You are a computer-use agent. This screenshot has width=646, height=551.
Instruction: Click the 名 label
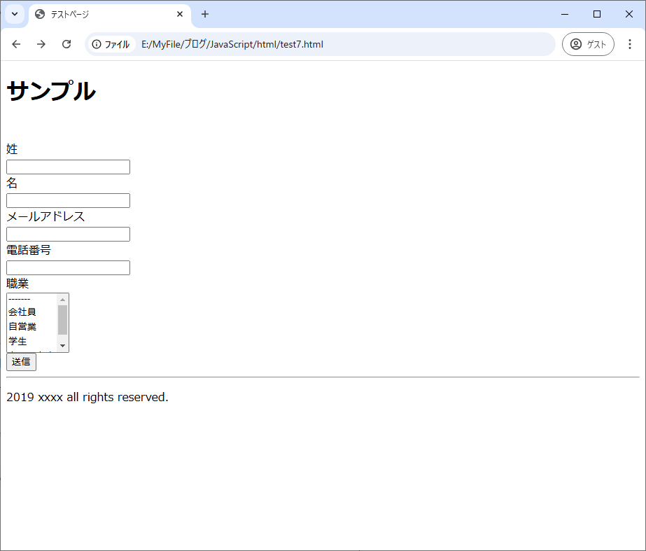(12, 183)
